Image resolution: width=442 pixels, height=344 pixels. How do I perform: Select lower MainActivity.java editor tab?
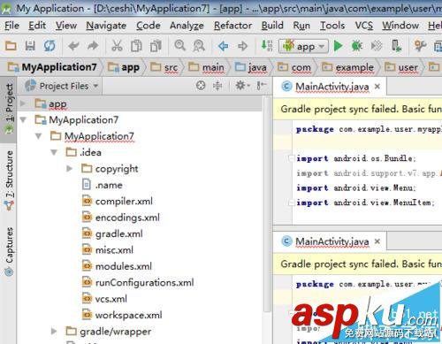point(330,241)
